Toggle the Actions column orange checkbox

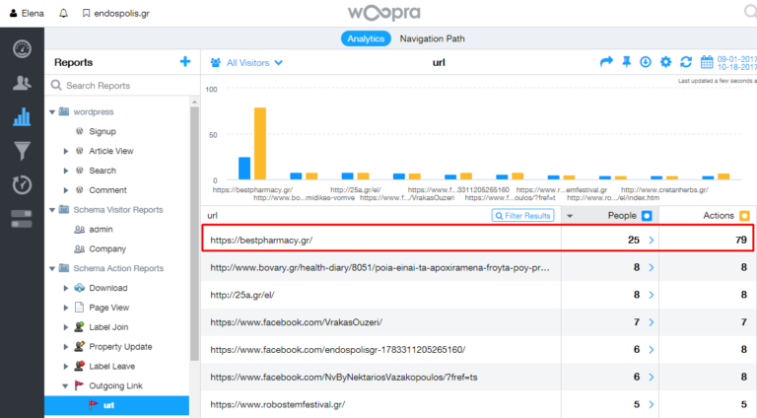pos(745,216)
